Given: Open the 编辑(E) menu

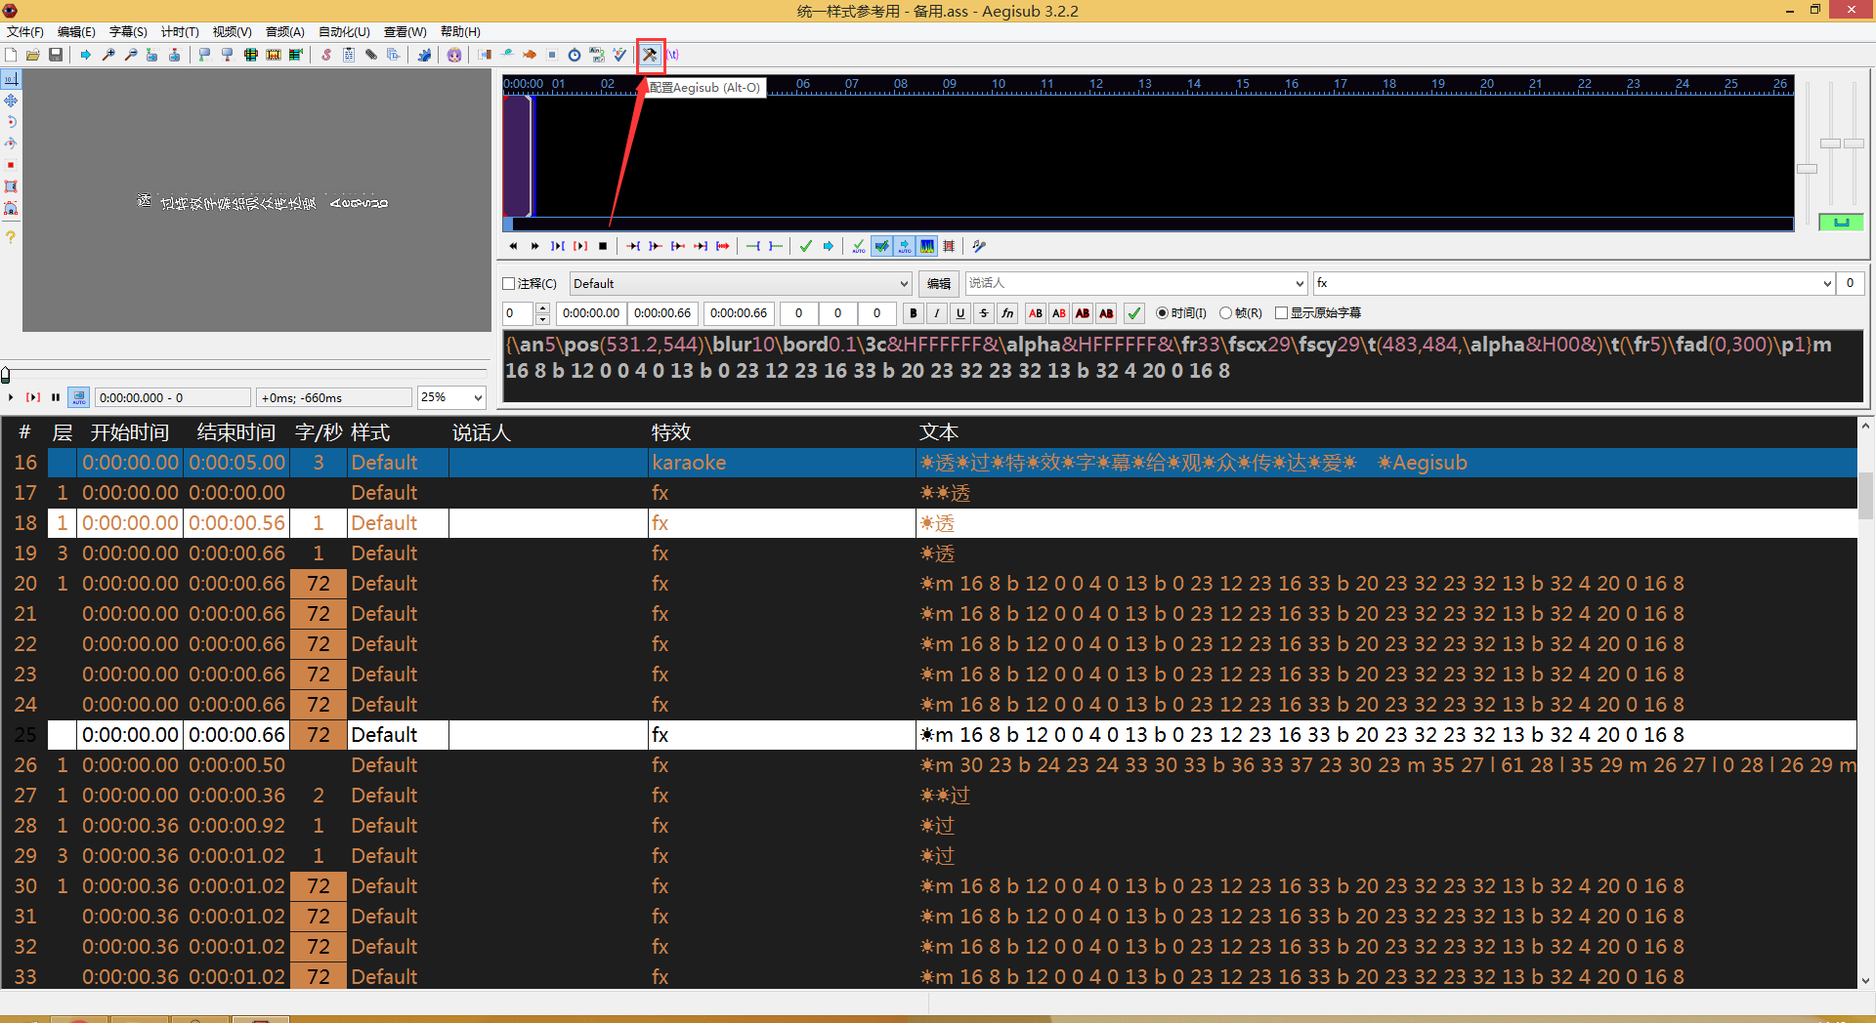Looking at the screenshot, I should pyautogui.click(x=76, y=31).
